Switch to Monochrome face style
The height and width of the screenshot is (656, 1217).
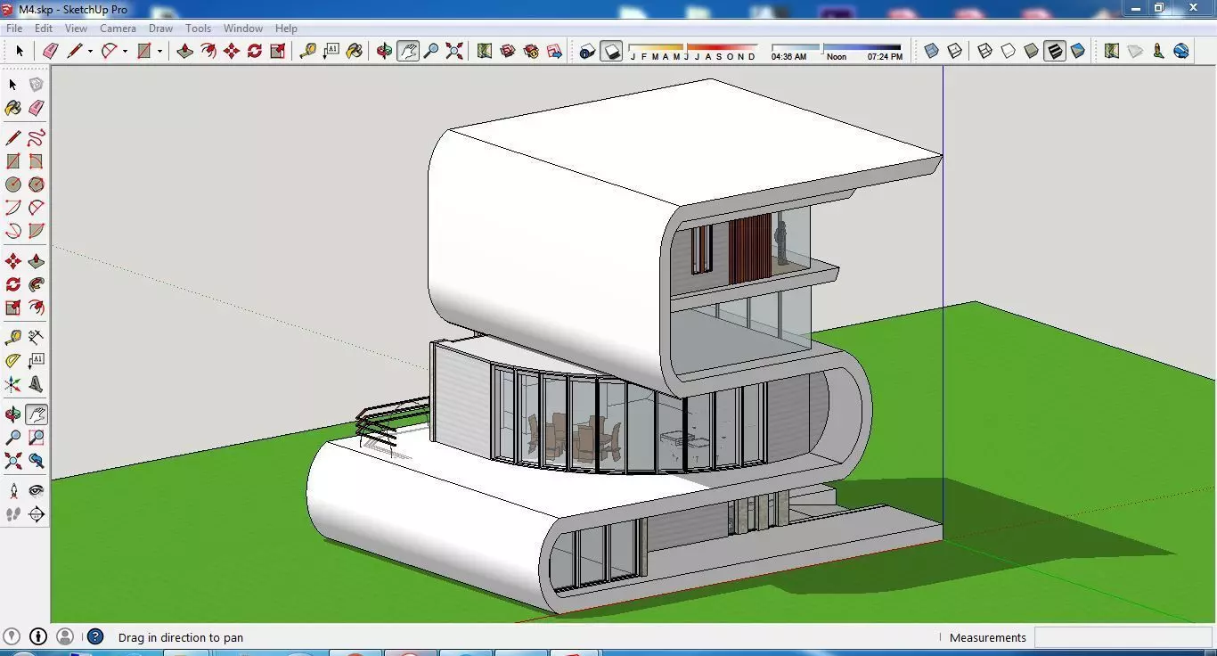tap(1078, 51)
